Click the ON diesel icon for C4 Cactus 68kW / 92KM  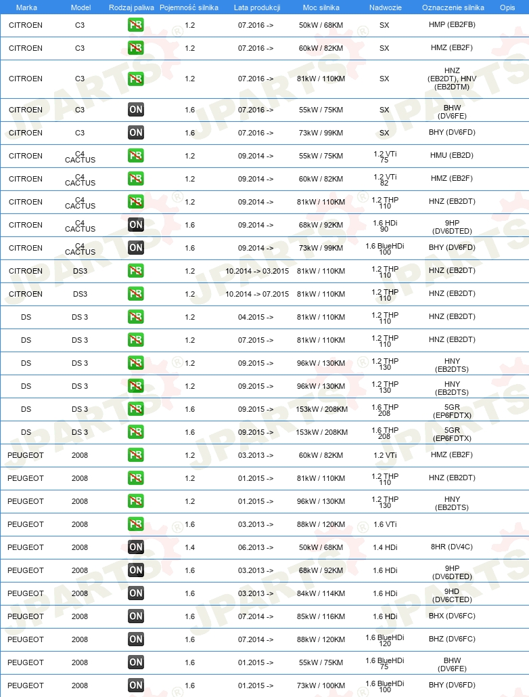pyautogui.click(x=136, y=225)
